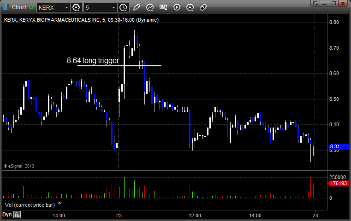
Task: Click the Dyn time template label
Action: tap(7, 215)
